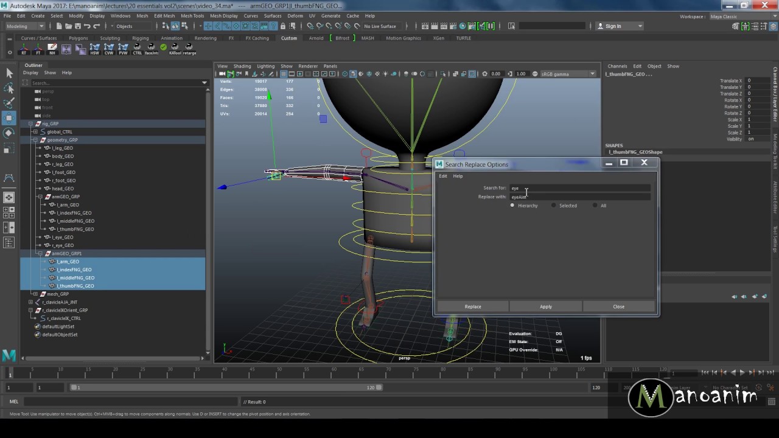This screenshot has width=779, height=438.
Task: Open Edit menu in Search Replace Options
Action: (443, 176)
